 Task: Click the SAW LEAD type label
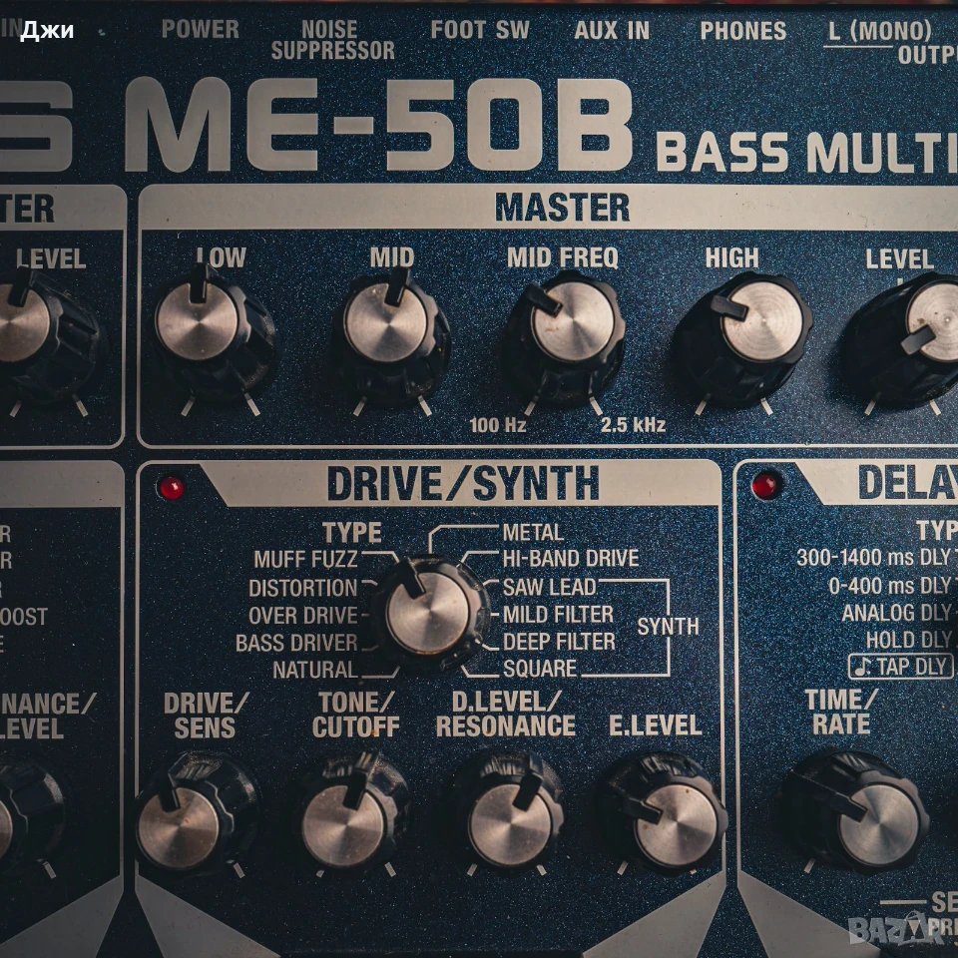click(549, 587)
